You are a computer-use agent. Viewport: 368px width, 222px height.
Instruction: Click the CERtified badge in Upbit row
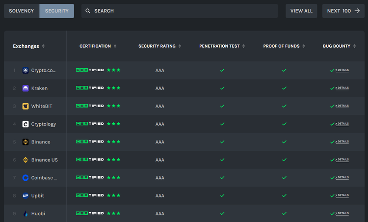click(x=90, y=195)
